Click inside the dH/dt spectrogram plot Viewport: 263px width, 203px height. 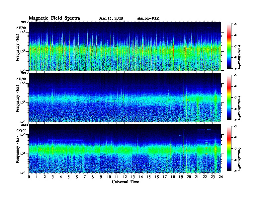tap(125, 46)
